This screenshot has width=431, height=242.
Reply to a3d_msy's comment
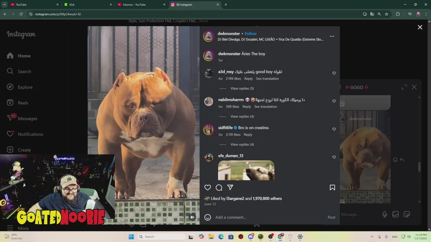[x=248, y=79]
